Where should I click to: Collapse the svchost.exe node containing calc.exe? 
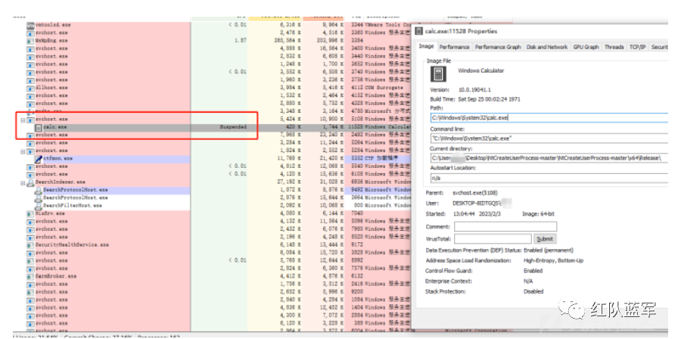click(x=23, y=120)
